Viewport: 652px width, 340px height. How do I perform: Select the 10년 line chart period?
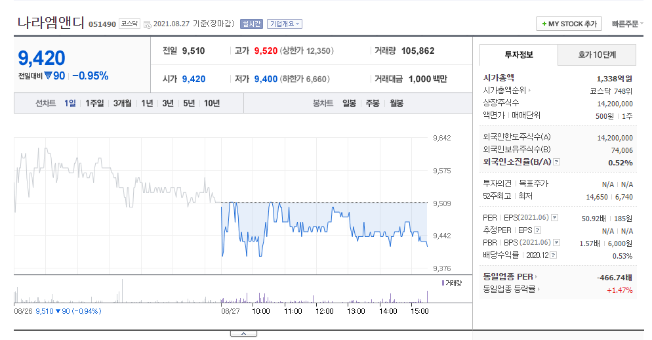pyautogui.click(x=212, y=103)
